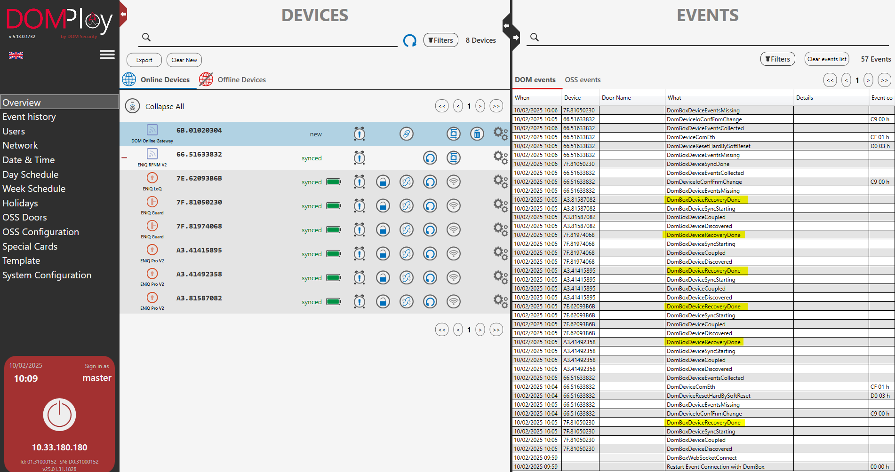895x472 pixels.
Task: Collapse the sidebar with the red arrow
Action: pyautogui.click(x=123, y=14)
